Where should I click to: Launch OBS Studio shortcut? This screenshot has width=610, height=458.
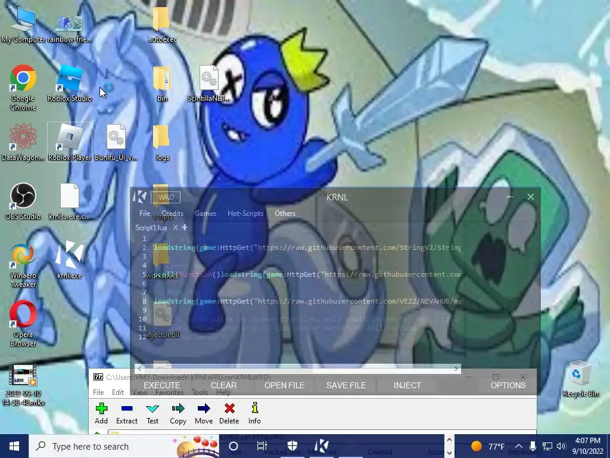(x=23, y=202)
